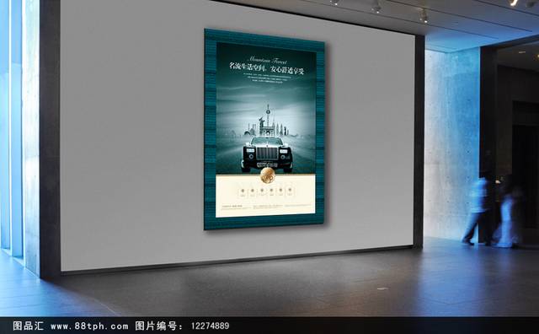Click the blurred walking people on the right
539x334 pixels.
pos(492,211)
